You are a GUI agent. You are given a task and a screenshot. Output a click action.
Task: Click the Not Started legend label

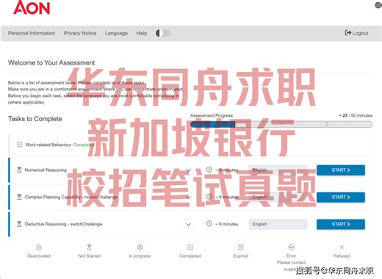(x=89, y=256)
